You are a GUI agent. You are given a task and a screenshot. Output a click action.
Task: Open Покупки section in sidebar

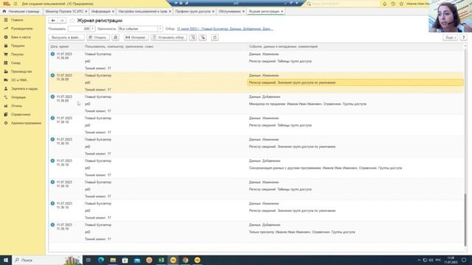[17, 54]
